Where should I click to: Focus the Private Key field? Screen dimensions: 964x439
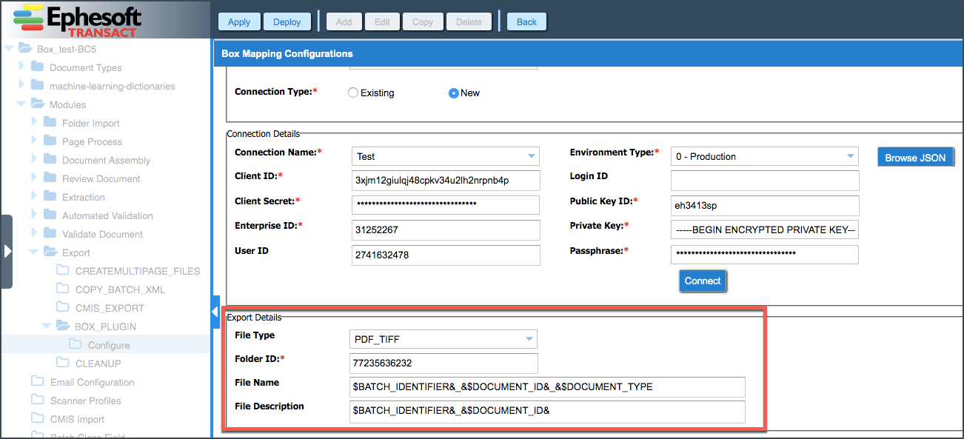(x=765, y=229)
